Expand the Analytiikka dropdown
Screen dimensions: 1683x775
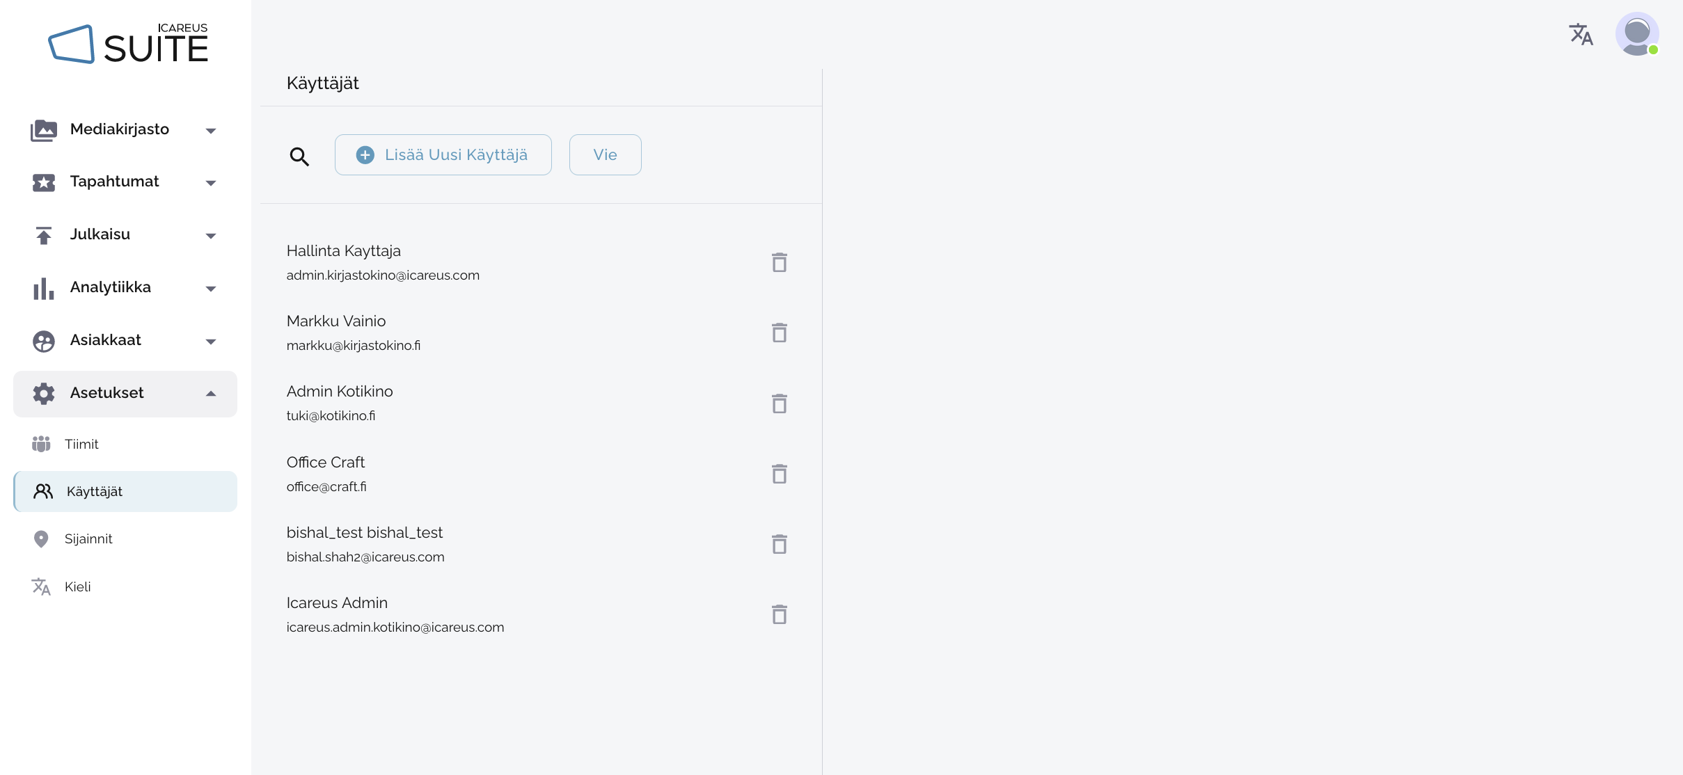125,288
